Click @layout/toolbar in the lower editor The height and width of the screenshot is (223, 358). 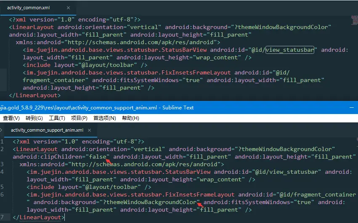pyautogui.click(x=111, y=187)
